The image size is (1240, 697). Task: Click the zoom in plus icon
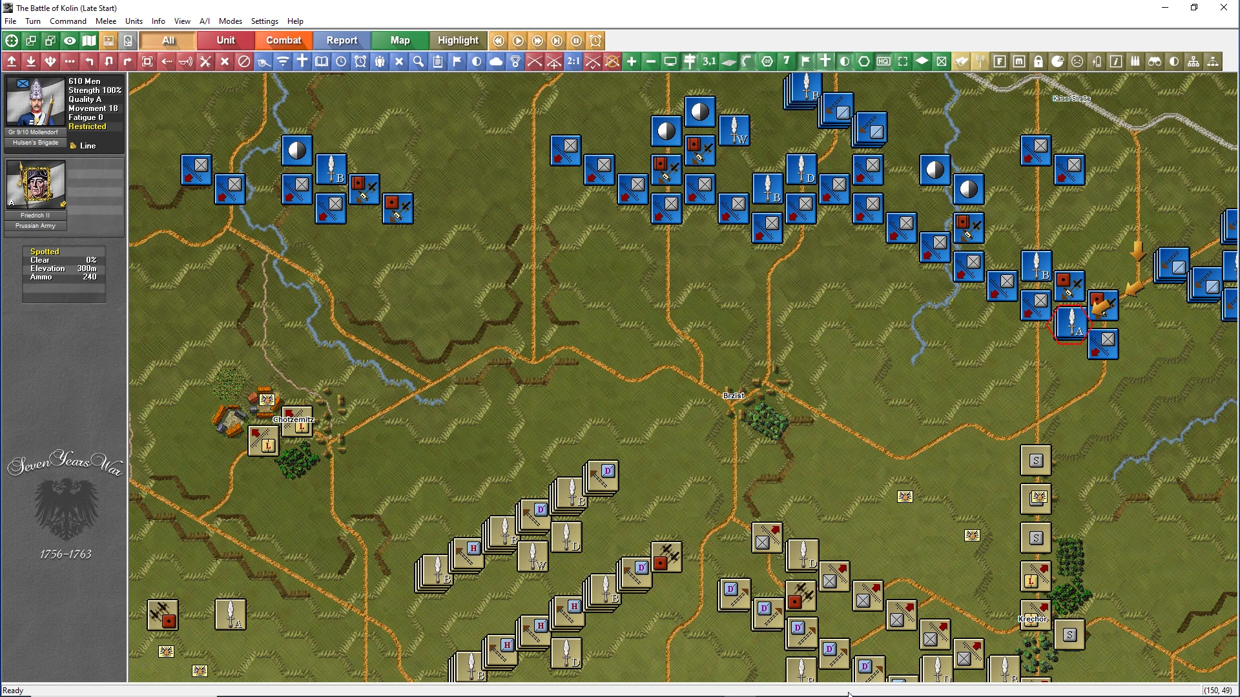click(x=632, y=61)
